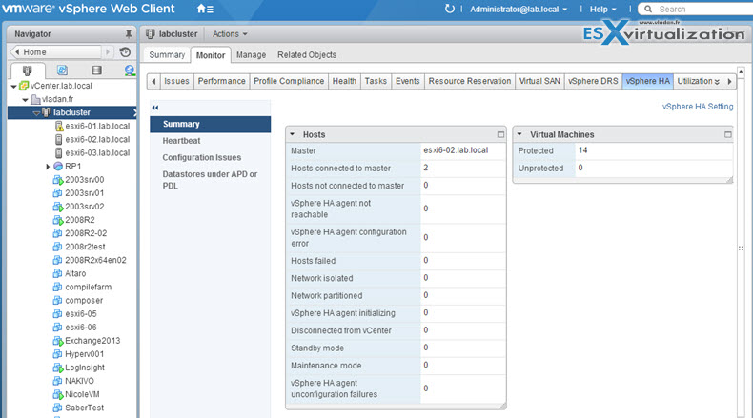Open the Help dropdown menu
The width and height of the screenshot is (753, 418).
click(602, 10)
